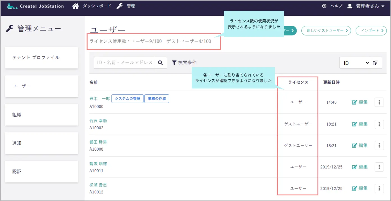Open the dashboard home icon
391x201 pixels.
(76, 6)
